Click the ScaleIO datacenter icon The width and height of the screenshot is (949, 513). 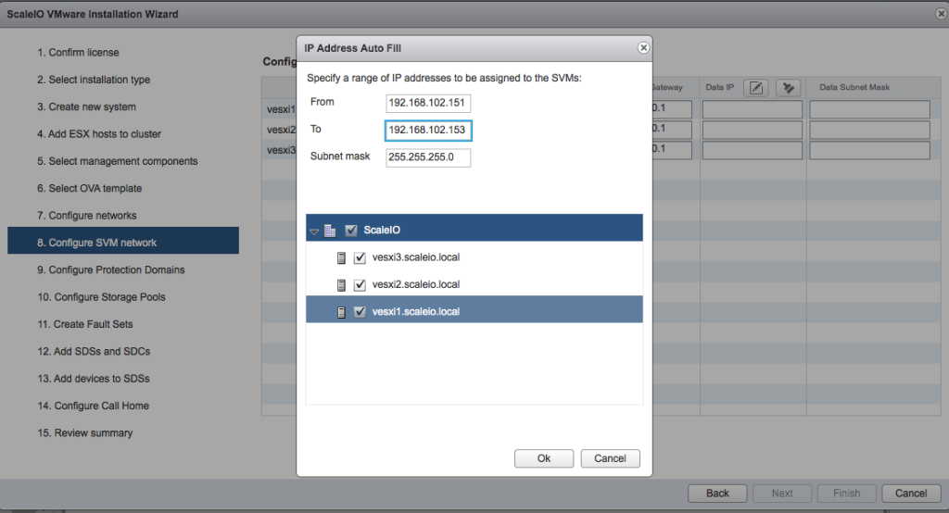point(330,231)
